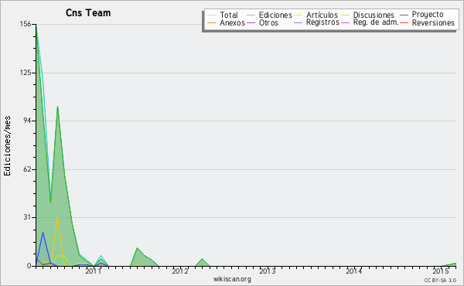Click the y-axis value 0

coord(29,266)
